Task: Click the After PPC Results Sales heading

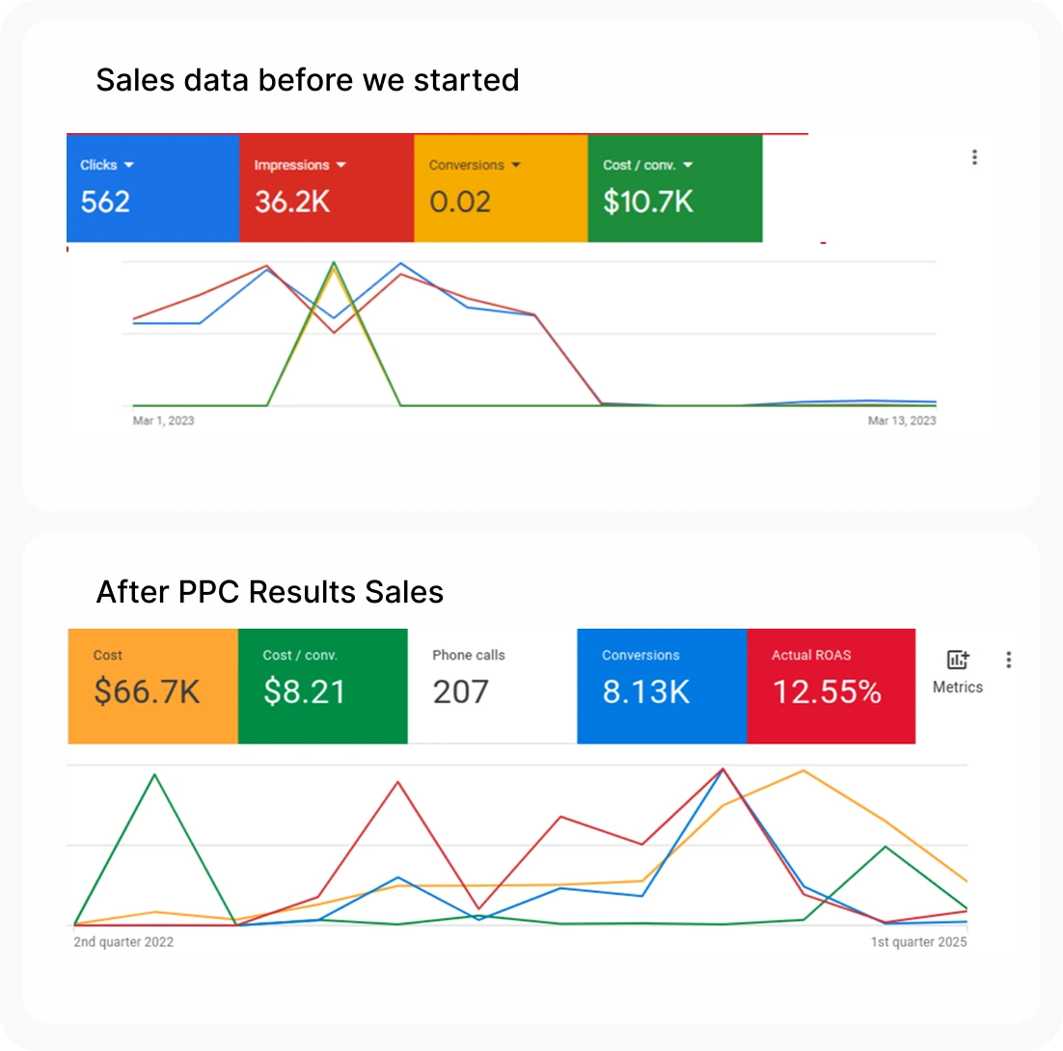Action: (x=269, y=591)
